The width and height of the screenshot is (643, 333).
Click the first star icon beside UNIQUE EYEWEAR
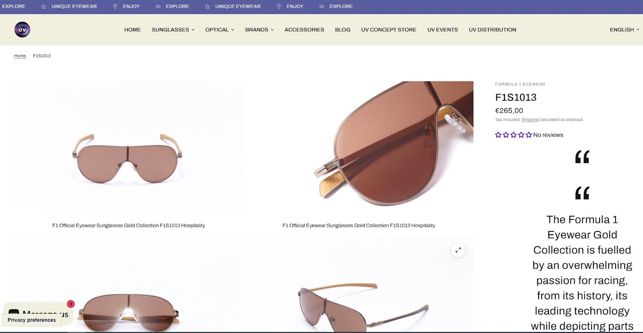point(44,6)
